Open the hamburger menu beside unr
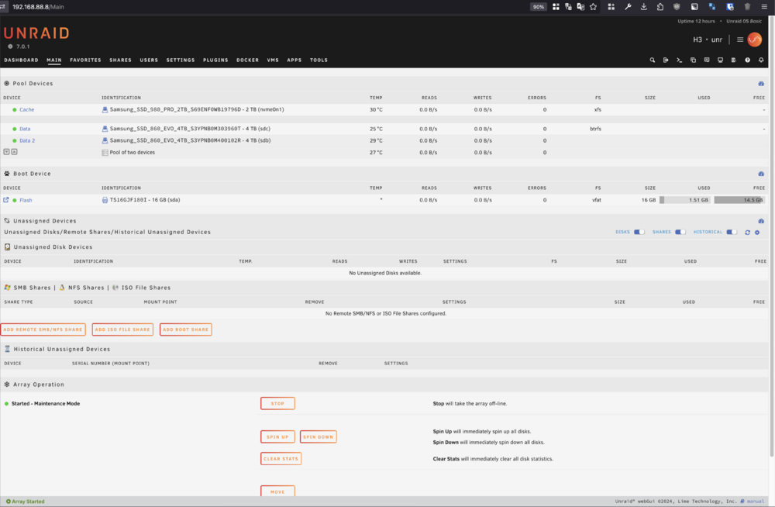This screenshot has width=775, height=507. pyautogui.click(x=740, y=40)
